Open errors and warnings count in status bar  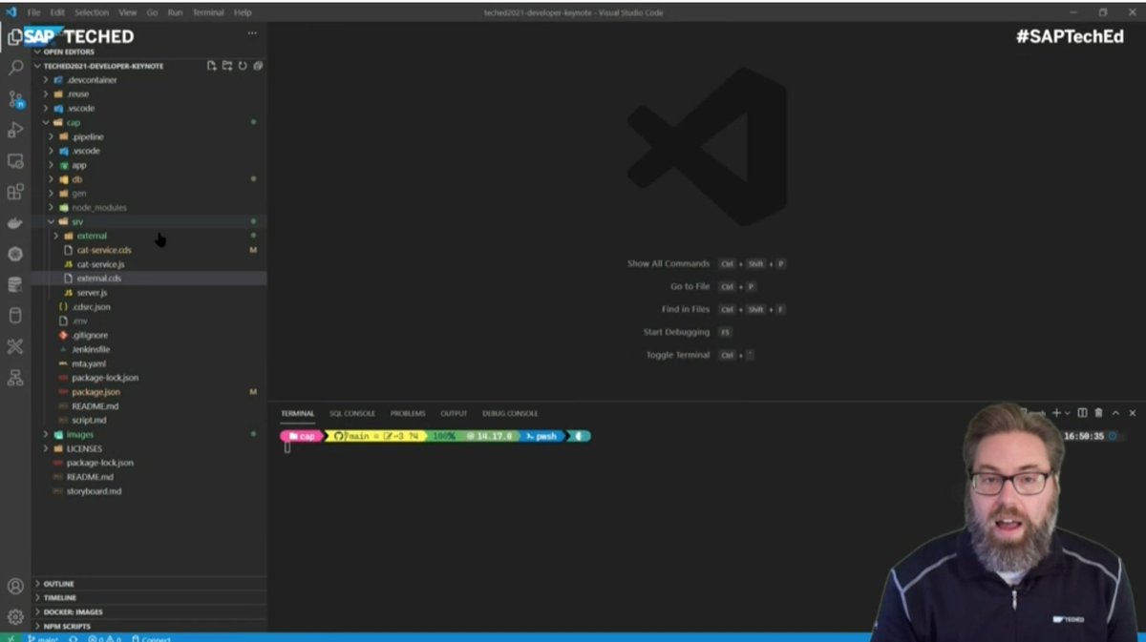pos(103,638)
